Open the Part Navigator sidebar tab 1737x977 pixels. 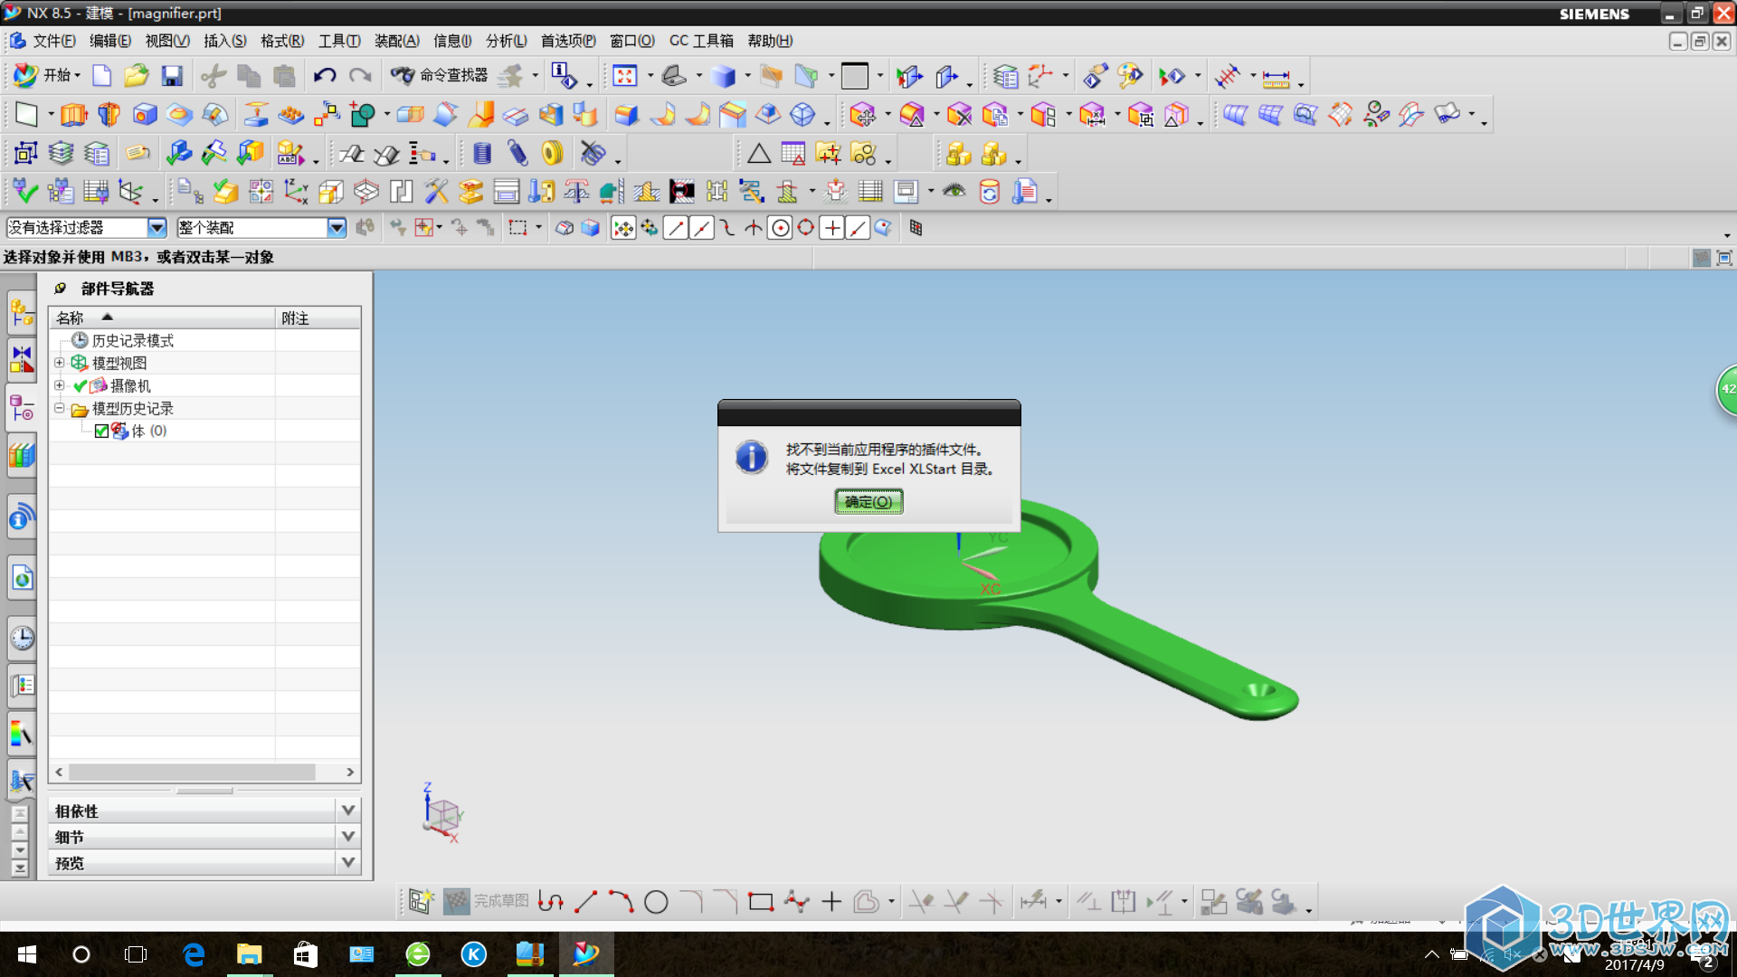pos(22,409)
